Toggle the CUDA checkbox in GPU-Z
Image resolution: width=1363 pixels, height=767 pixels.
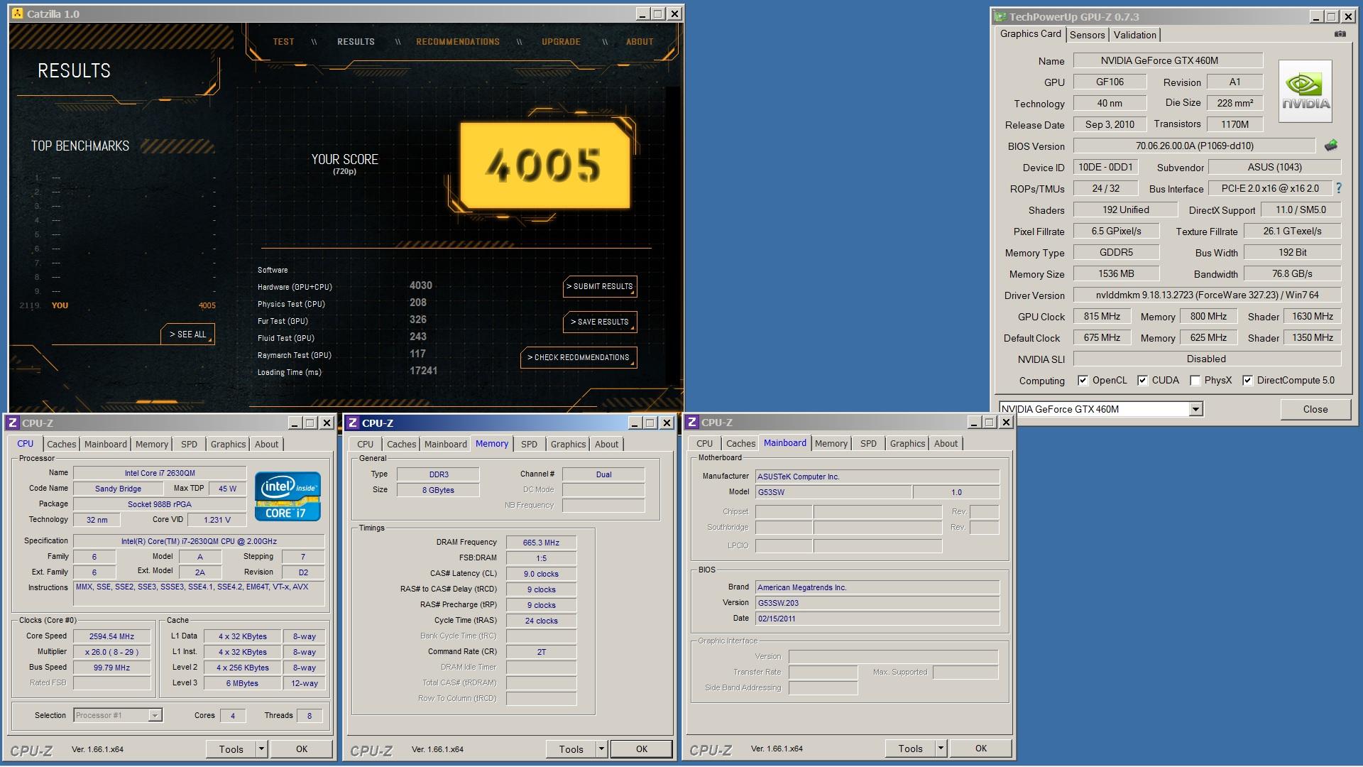[x=1142, y=380]
